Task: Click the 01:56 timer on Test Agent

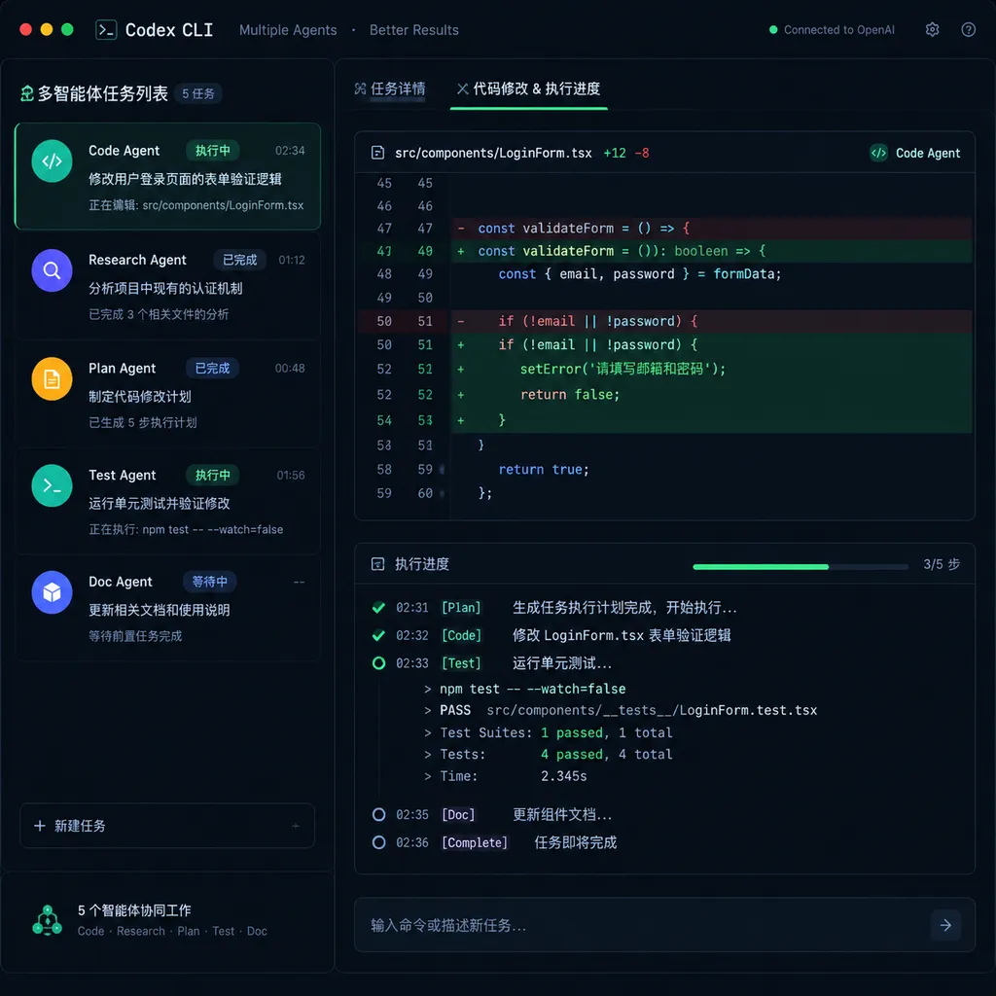Action: click(x=290, y=475)
